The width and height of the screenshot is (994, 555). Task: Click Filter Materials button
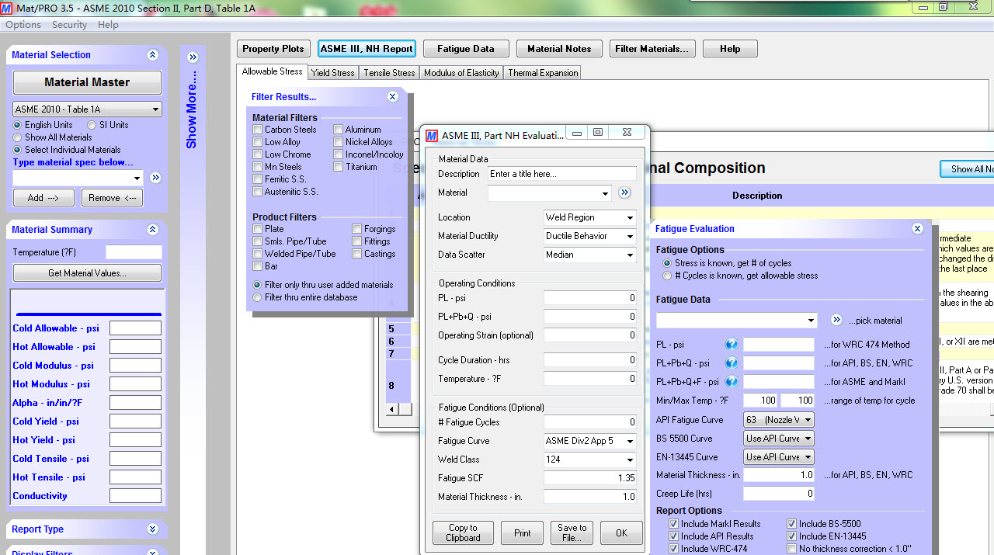click(x=652, y=49)
